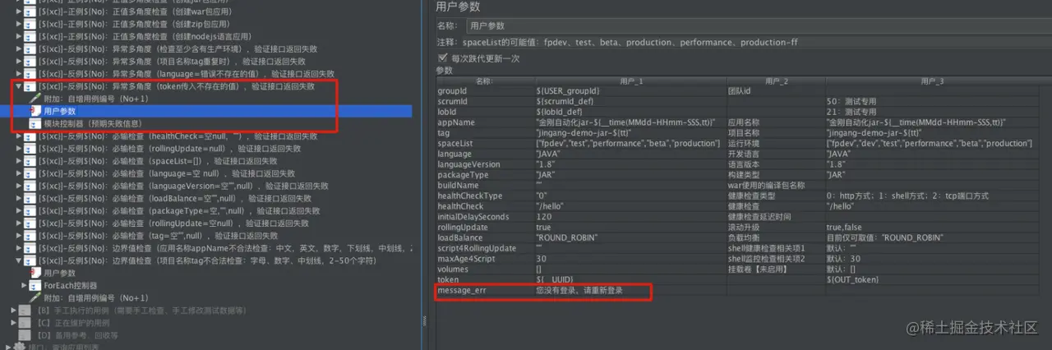The height and width of the screenshot is (350, 1052).
Task: Click the 用户_2 column header
Action: point(776,81)
